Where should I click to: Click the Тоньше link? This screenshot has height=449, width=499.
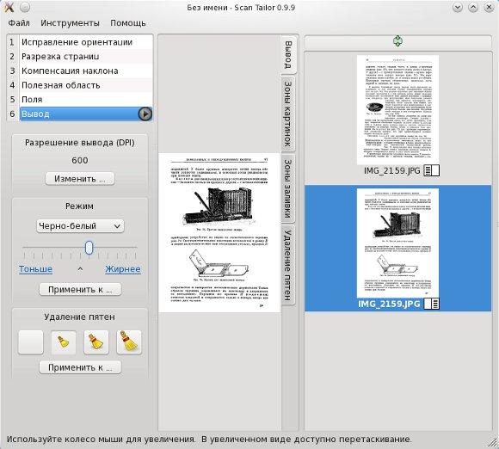coord(35,269)
